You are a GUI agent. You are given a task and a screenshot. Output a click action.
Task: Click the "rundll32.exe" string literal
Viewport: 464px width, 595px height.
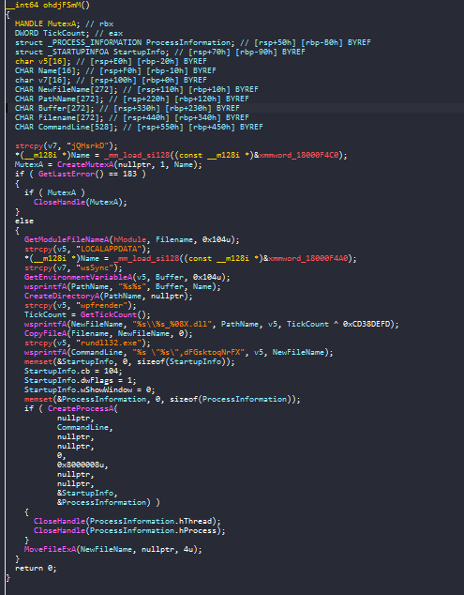(x=109, y=343)
